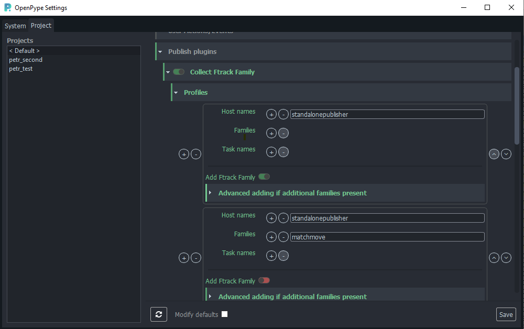
Task: Delete the second profile entry
Action: (196, 258)
